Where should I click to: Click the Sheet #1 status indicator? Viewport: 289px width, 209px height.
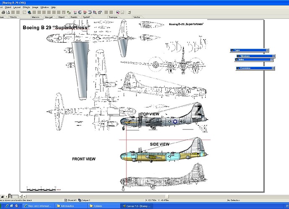click(x=71, y=200)
